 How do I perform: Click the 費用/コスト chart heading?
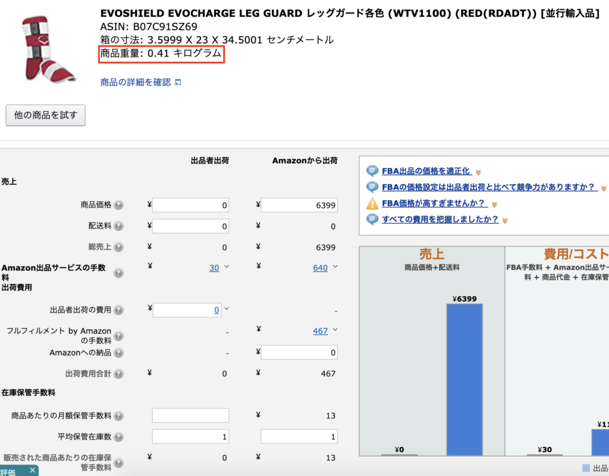coord(576,254)
